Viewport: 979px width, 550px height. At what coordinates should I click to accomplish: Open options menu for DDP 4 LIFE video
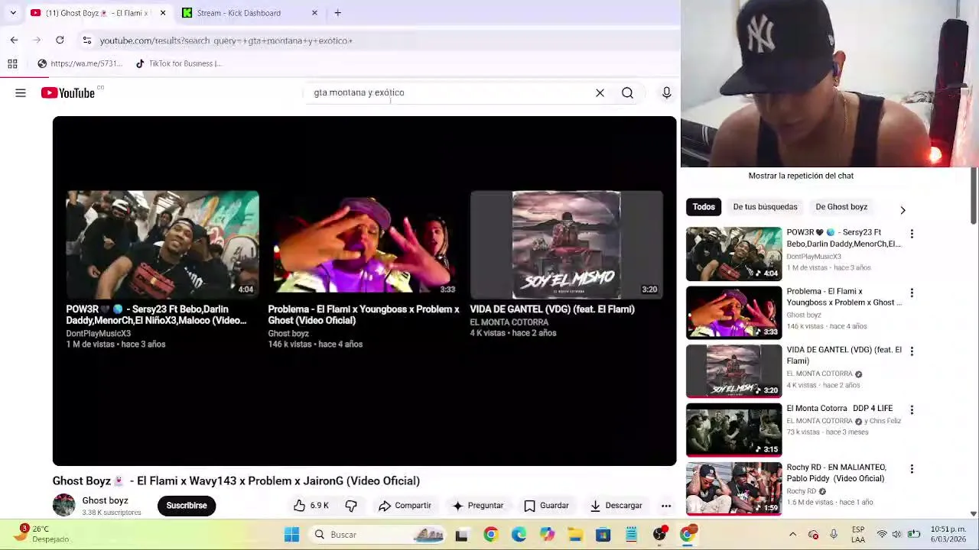(x=912, y=410)
